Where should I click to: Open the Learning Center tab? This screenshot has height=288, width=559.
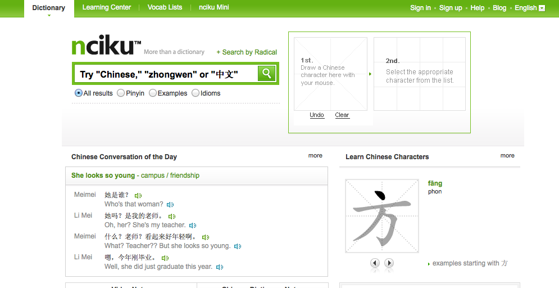[107, 8]
